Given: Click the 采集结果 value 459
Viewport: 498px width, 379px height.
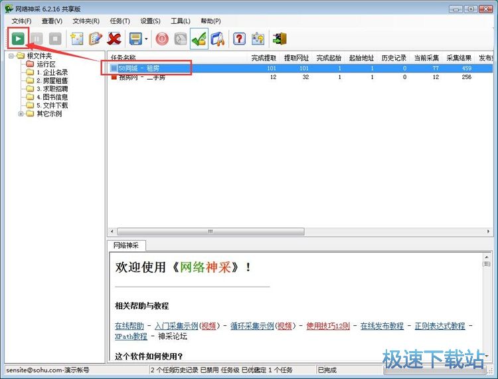Looking at the screenshot, I should [x=467, y=68].
